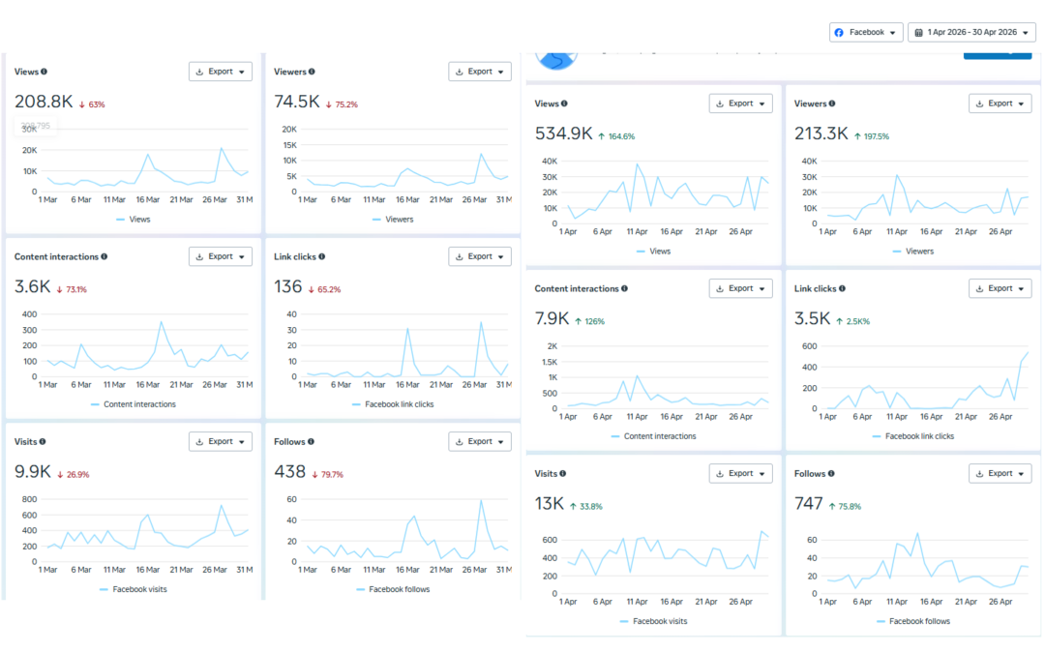
Task: Click the 79.7% follows decrease indicator
Action: pos(328,474)
